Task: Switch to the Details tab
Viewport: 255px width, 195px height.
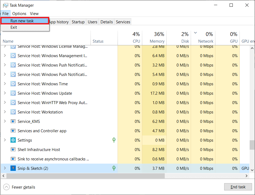Action: [x=106, y=22]
